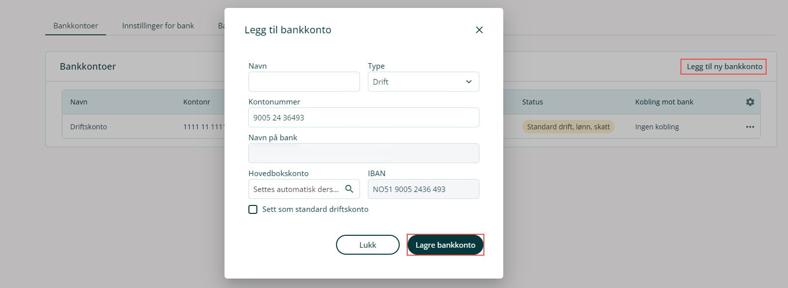Click the Status column header
This screenshot has height=288, width=788.
(532, 102)
